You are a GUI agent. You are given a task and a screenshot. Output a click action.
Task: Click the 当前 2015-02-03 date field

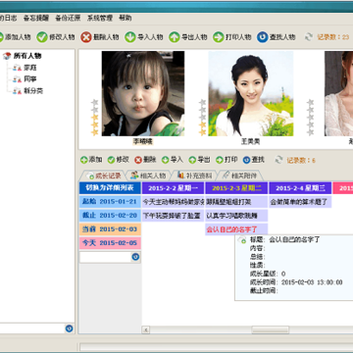110,229
